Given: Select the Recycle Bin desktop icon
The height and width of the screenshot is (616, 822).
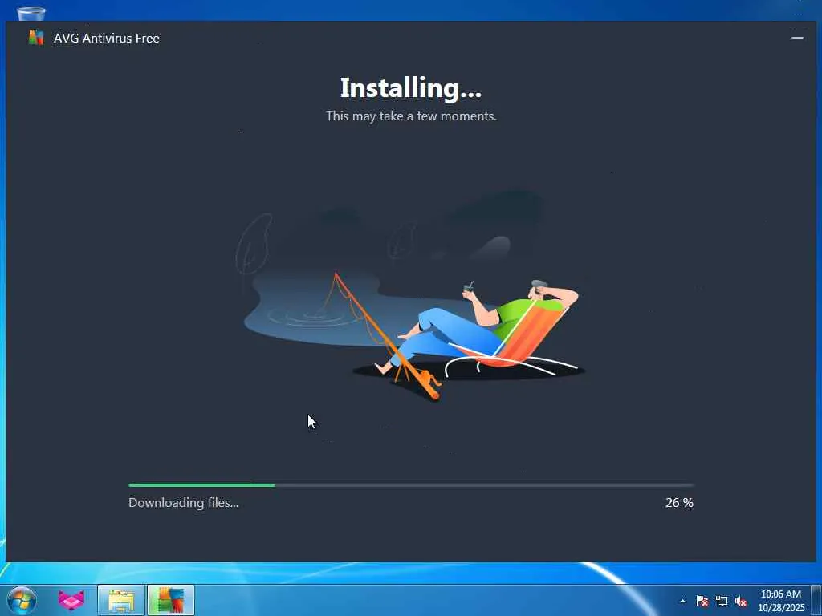Looking at the screenshot, I should pyautogui.click(x=31, y=13).
